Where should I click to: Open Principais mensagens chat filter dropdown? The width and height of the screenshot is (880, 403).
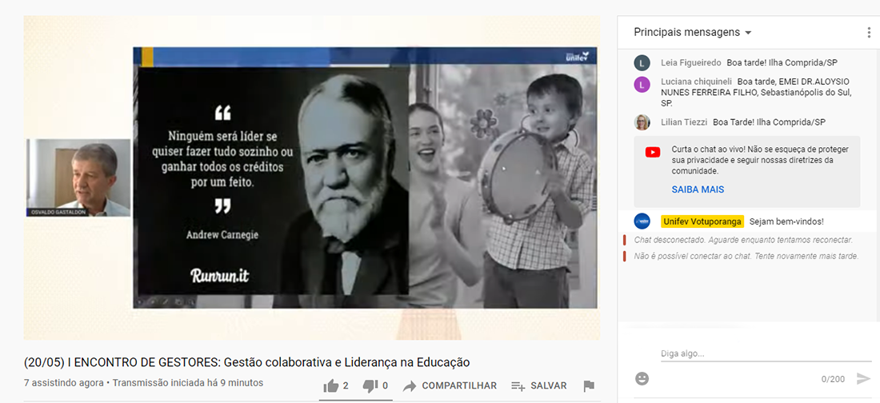[x=693, y=32]
